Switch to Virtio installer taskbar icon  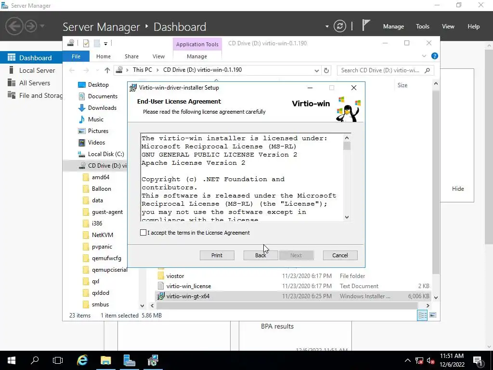pyautogui.click(x=153, y=360)
